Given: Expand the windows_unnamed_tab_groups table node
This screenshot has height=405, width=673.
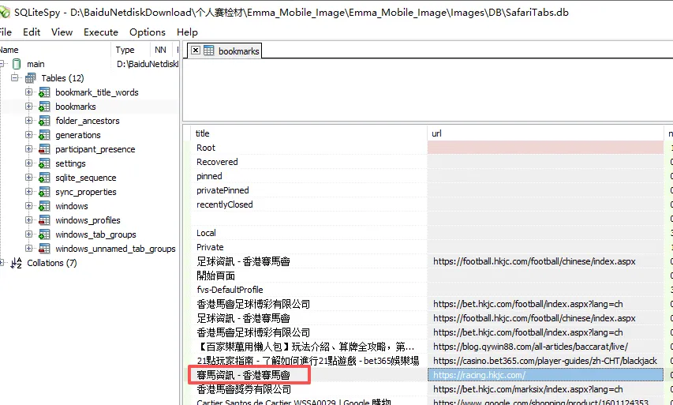Looking at the screenshot, I should [28, 248].
